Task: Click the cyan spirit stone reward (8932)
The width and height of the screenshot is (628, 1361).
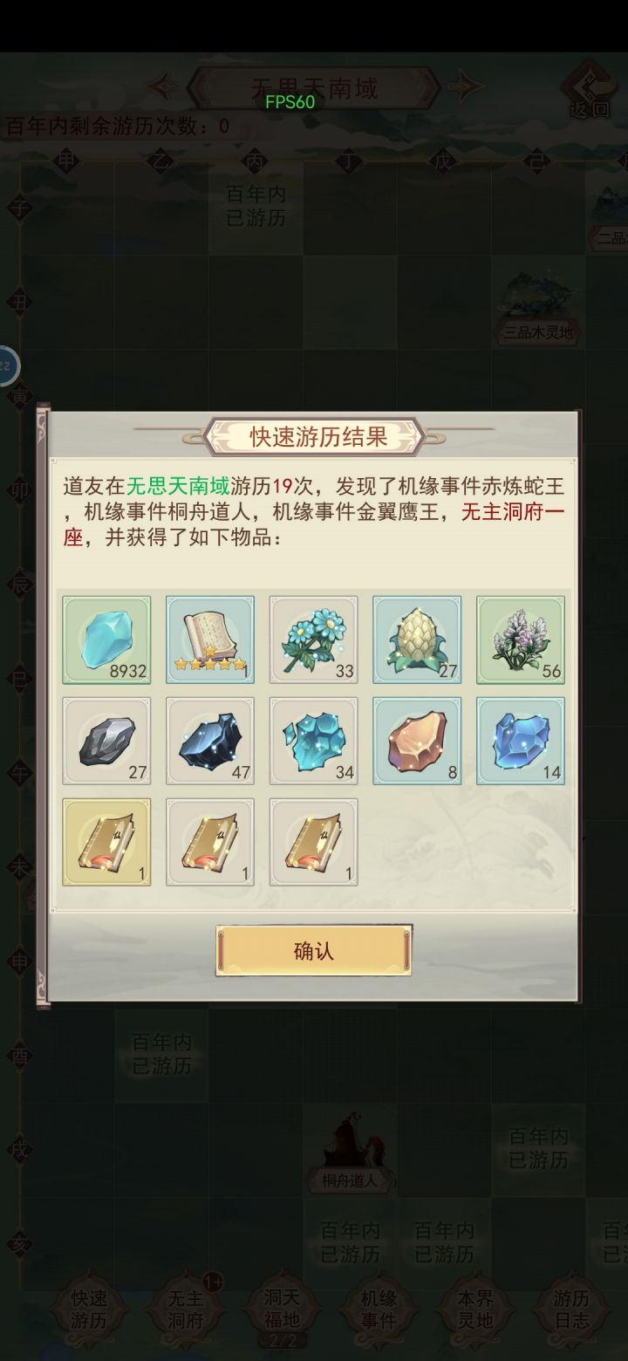Action: coord(106,639)
